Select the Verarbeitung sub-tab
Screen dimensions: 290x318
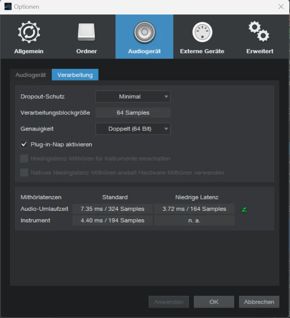click(75, 75)
